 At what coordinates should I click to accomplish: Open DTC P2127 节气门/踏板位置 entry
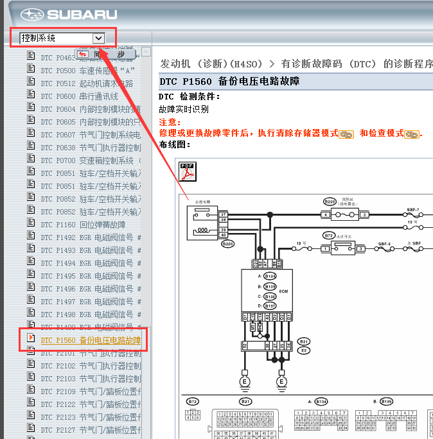click(x=91, y=430)
